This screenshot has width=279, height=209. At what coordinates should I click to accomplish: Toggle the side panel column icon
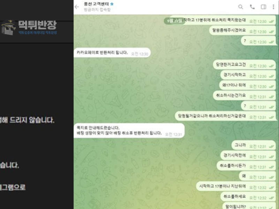[x=264, y=7]
